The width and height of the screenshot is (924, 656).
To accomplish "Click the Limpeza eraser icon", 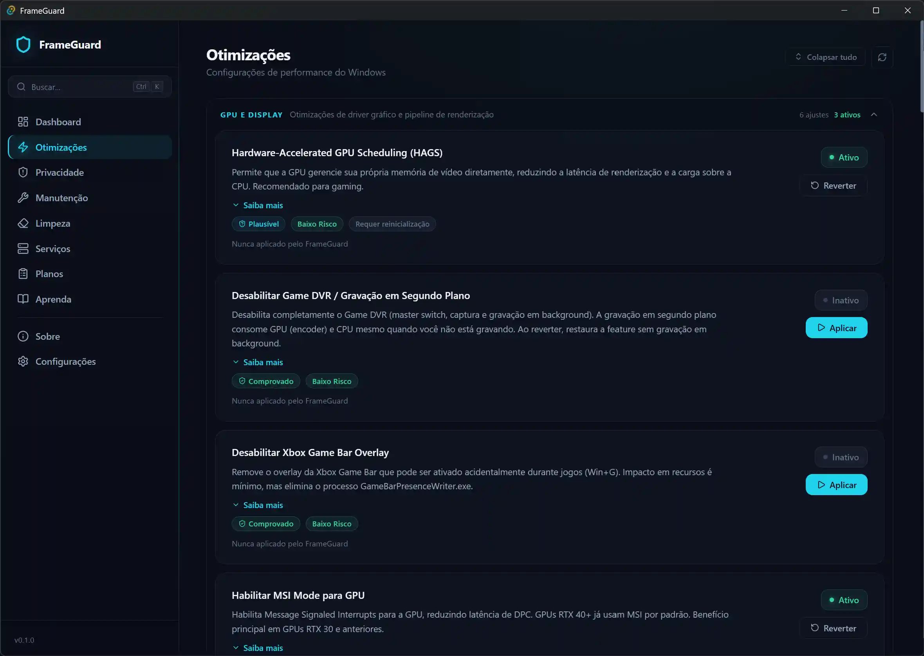I will click(23, 223).
